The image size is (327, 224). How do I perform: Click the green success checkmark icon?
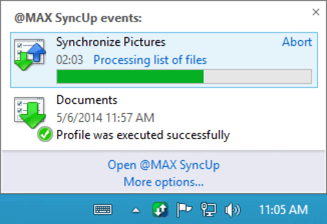coord(45,135)
